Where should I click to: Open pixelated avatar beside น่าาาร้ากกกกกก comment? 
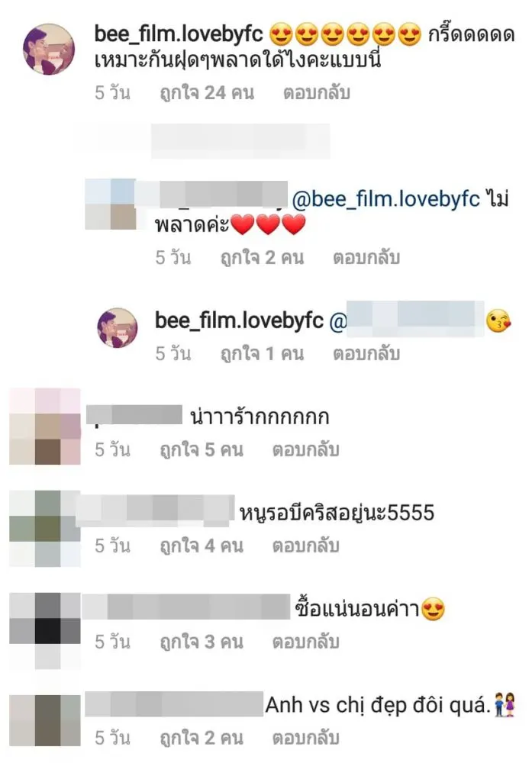[x=45, y=426]
